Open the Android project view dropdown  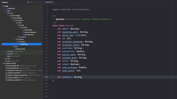[5, 2]
